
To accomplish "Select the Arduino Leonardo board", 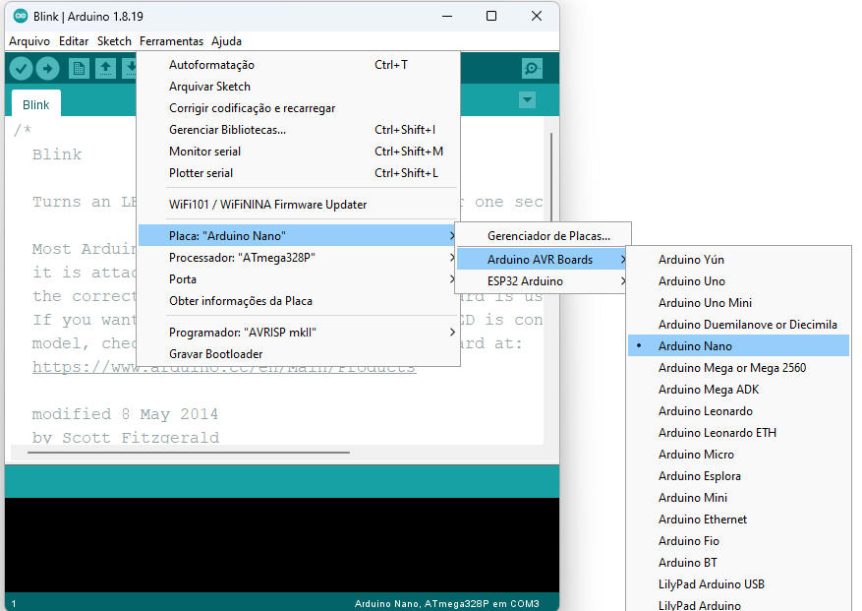I will click(x=738, y=411).
